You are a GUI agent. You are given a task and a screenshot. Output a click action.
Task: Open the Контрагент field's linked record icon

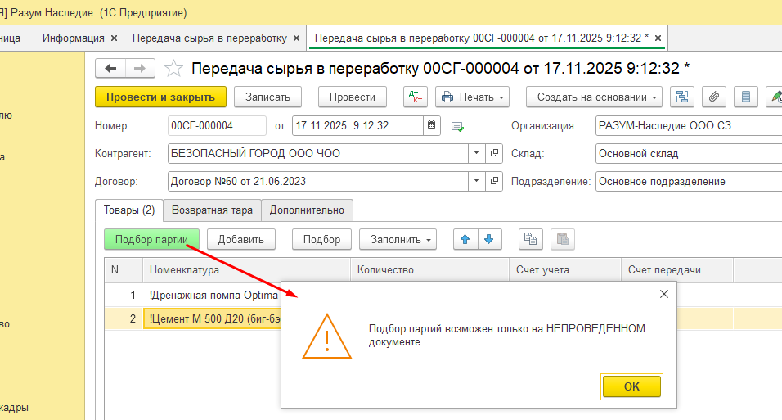click(x=494, y=153)
